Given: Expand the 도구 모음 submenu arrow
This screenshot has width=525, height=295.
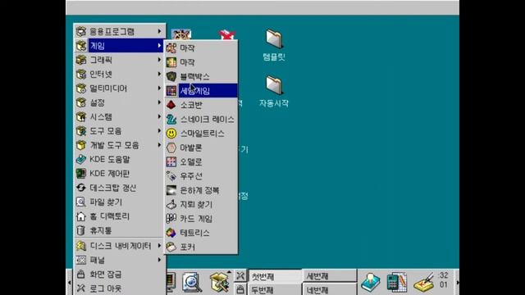Looking at the screenshot, I should tap(159, 131).
